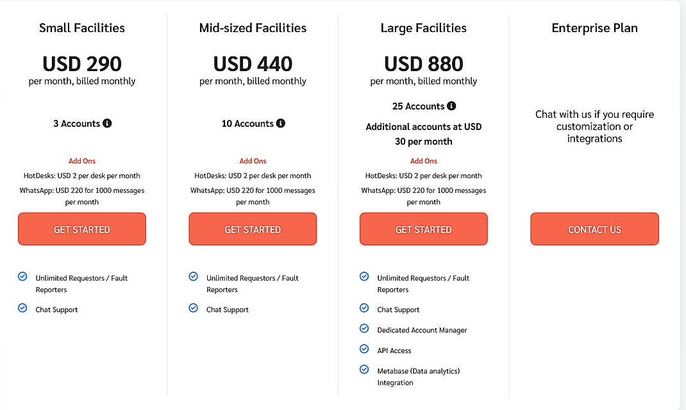The image size is (686, 410).
Task: Select the Small Facilities plan heading
Action: [81, 28]
